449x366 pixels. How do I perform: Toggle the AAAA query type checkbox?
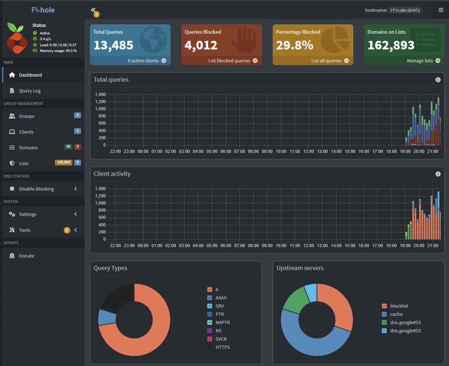coord(210,298)
